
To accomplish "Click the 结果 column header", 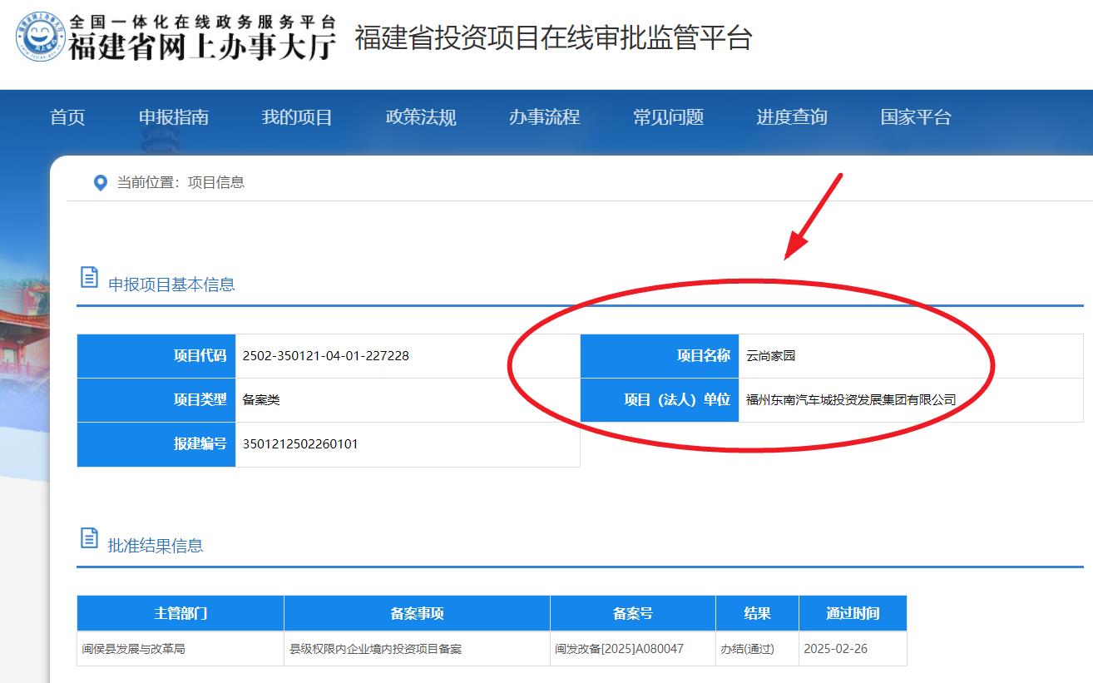I will (757, 613).
